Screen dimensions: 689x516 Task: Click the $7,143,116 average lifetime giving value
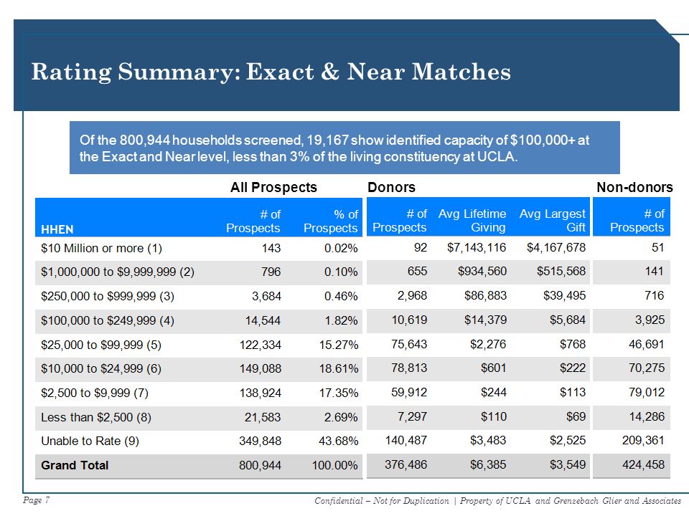[477, 247]
